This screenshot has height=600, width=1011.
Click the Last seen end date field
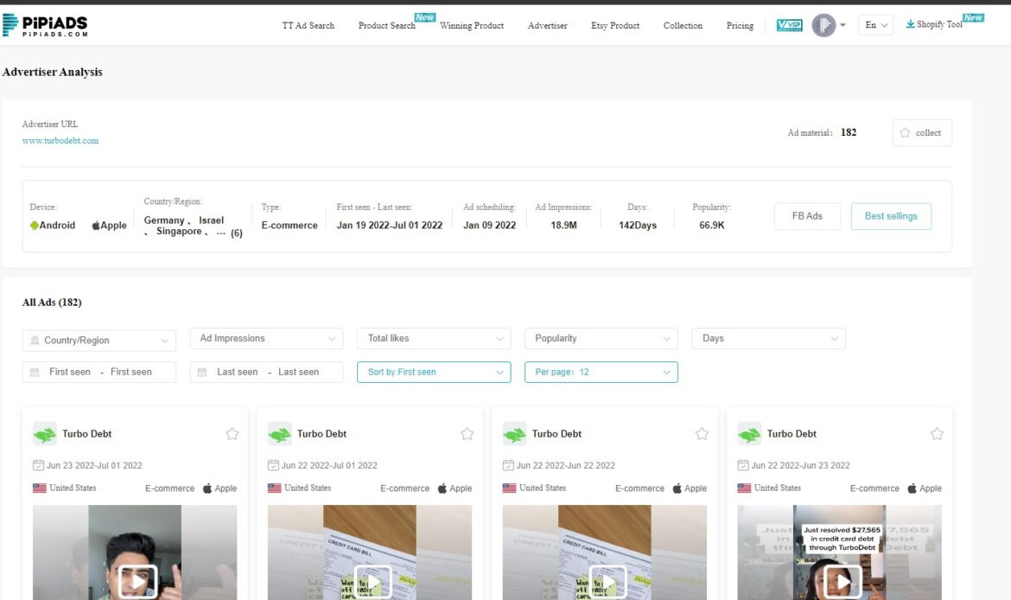(298, 373)
